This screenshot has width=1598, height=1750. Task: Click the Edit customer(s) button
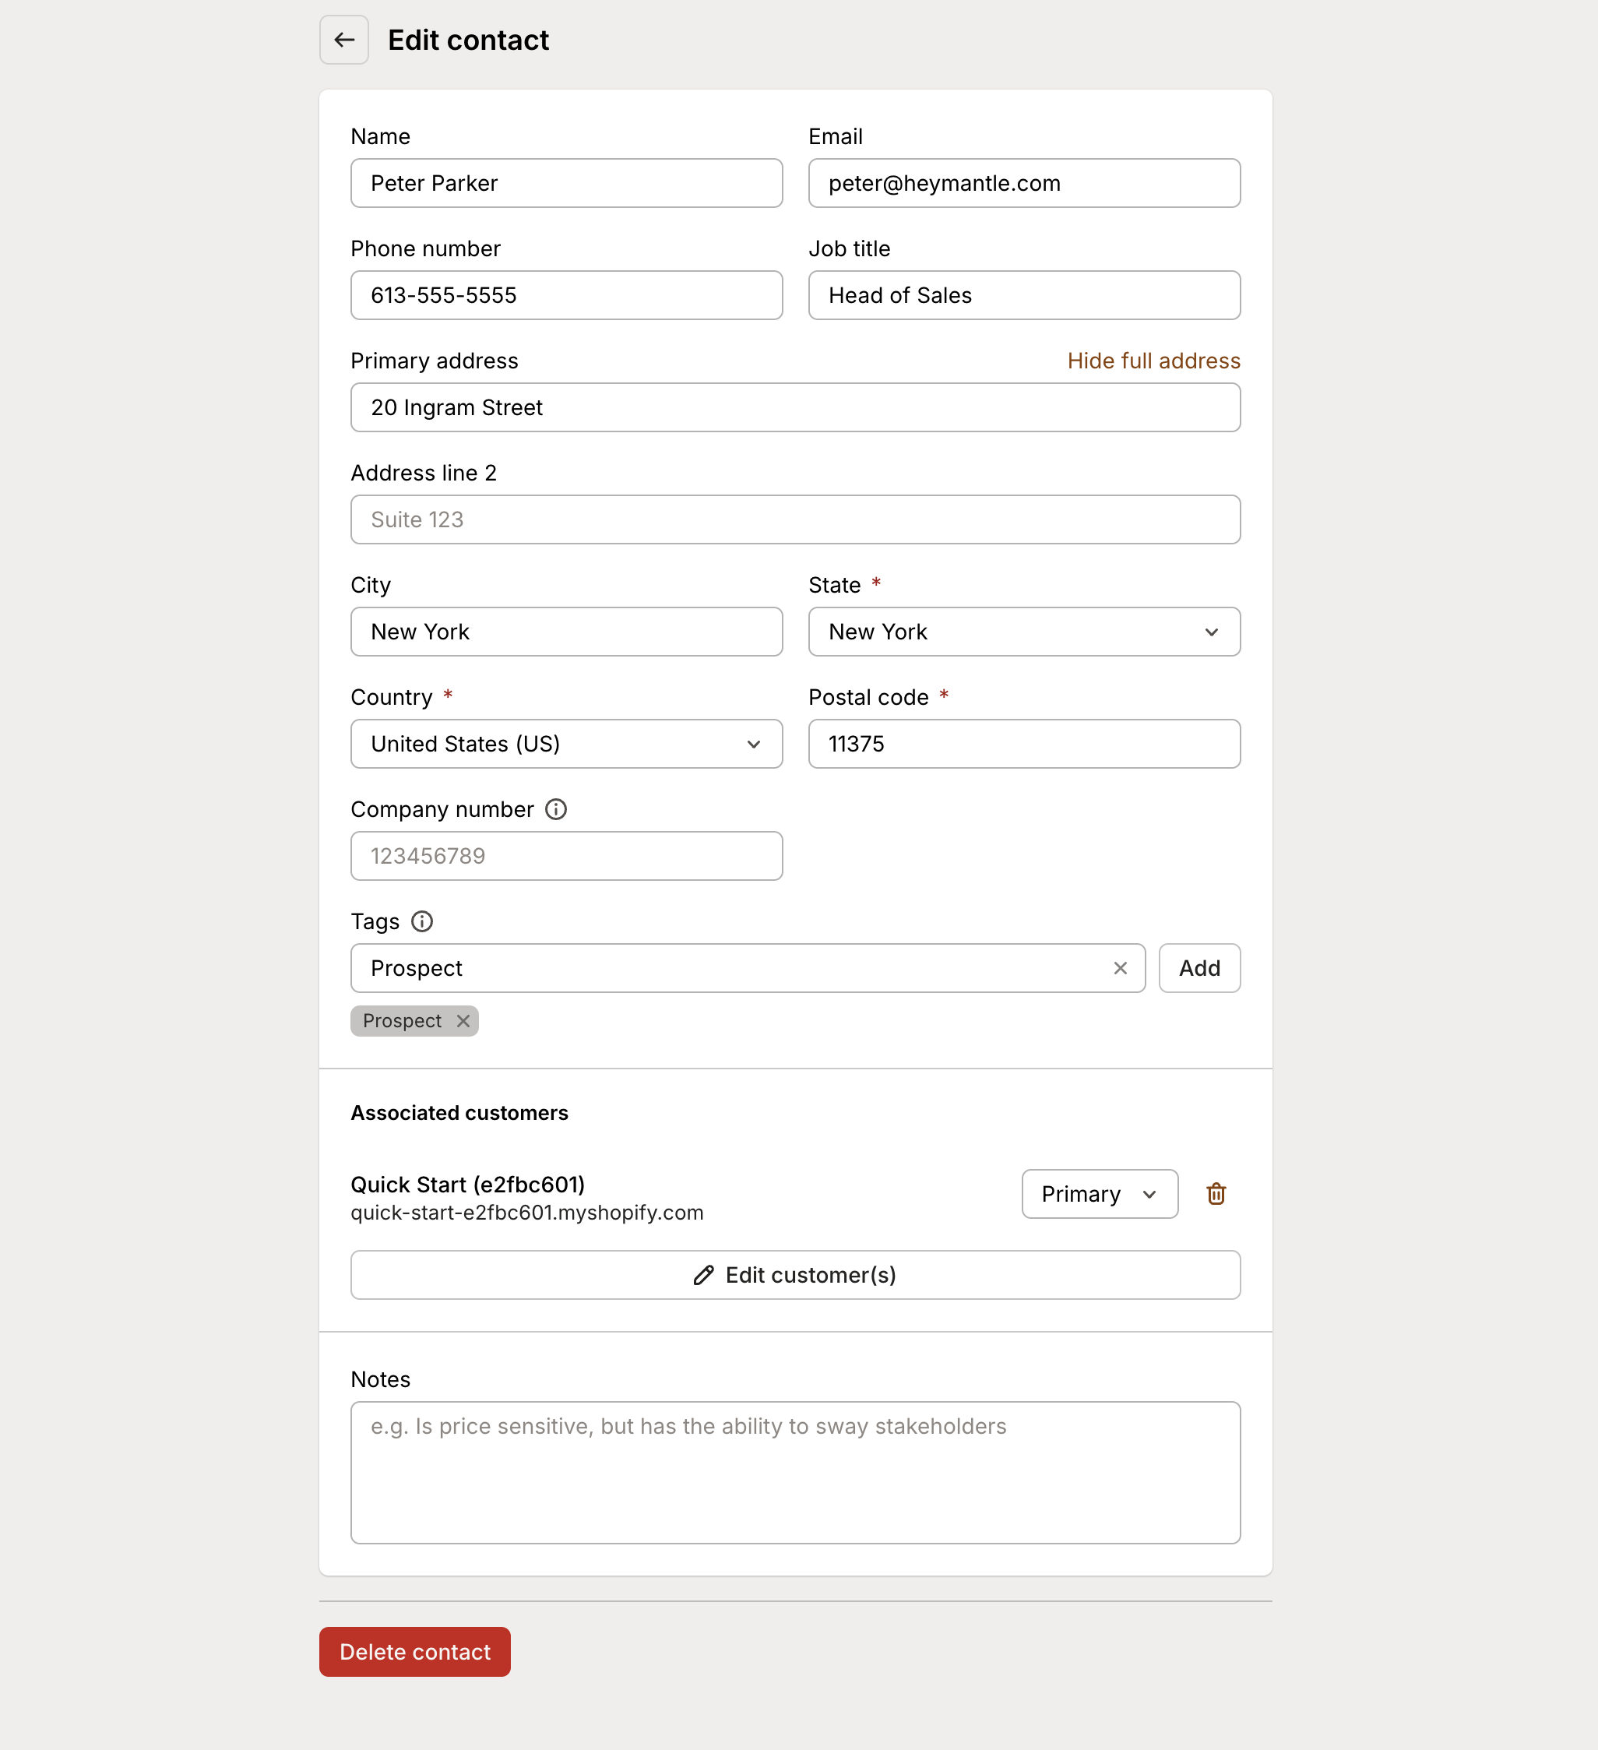795,1275
